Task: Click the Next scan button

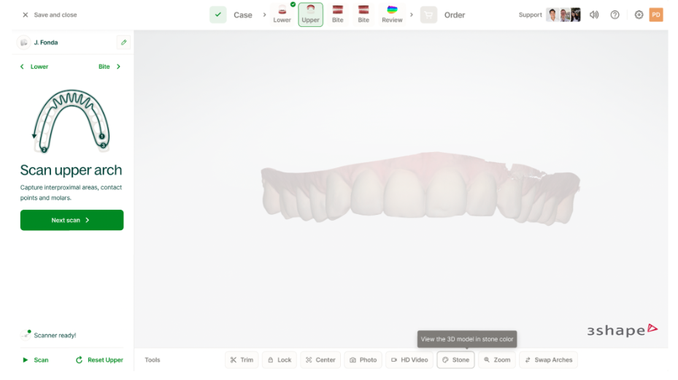Action: point(72,220)
